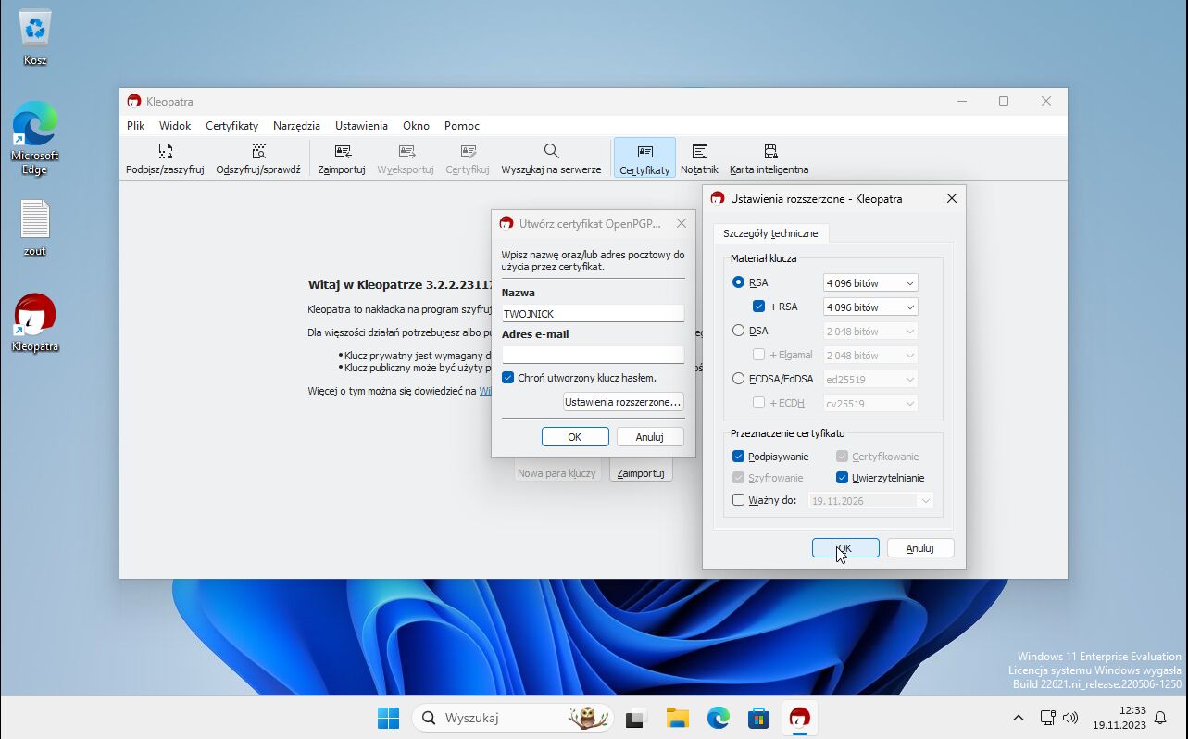1188x739 pixels.
Task: Click the Adres e-mail input field
Action: coord(593,355)
